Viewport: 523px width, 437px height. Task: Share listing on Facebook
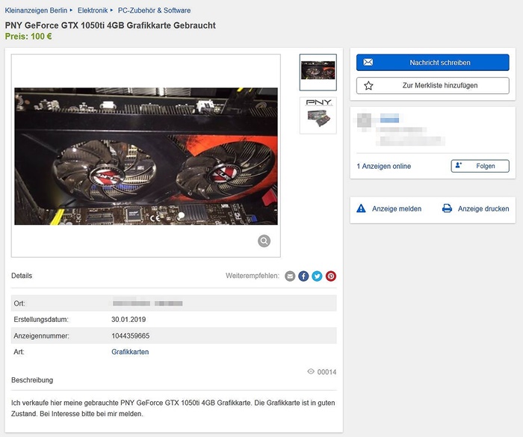(x=303, y=276)
